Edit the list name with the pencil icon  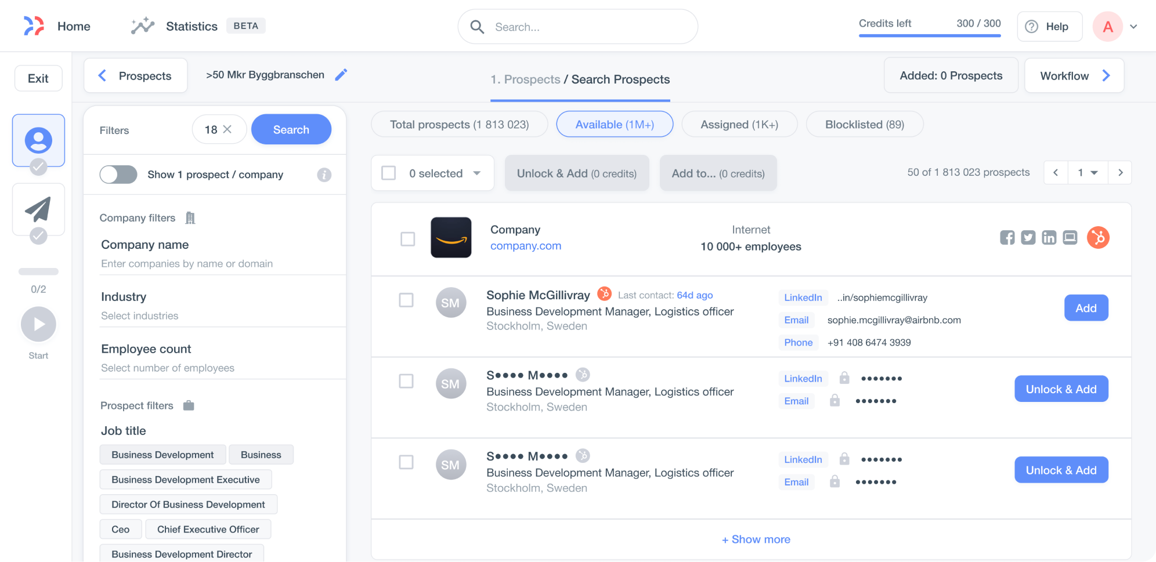point(341,74)
